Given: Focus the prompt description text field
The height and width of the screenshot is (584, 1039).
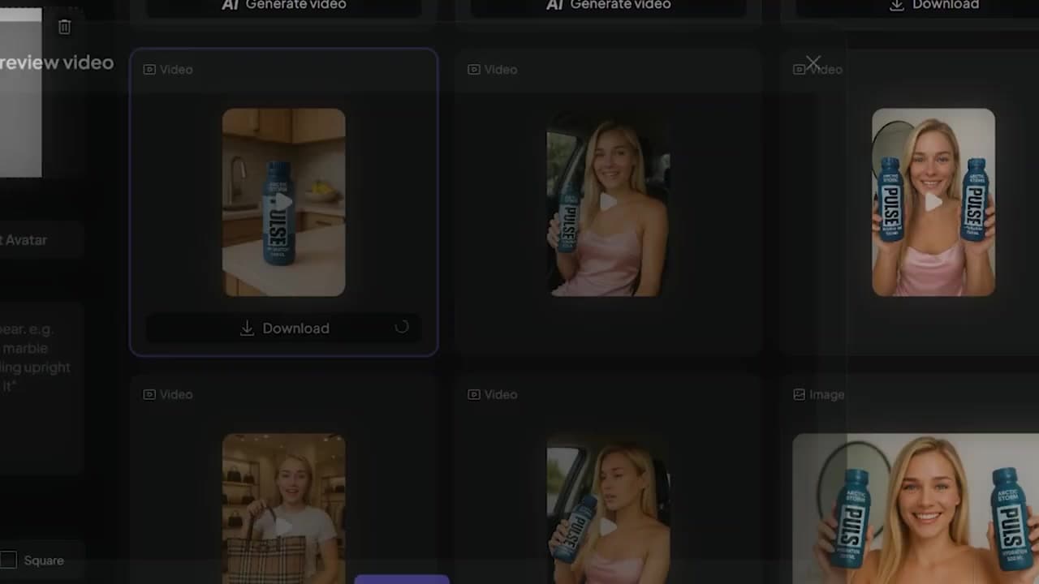Looking at the screenshot, I should (41, 388).
